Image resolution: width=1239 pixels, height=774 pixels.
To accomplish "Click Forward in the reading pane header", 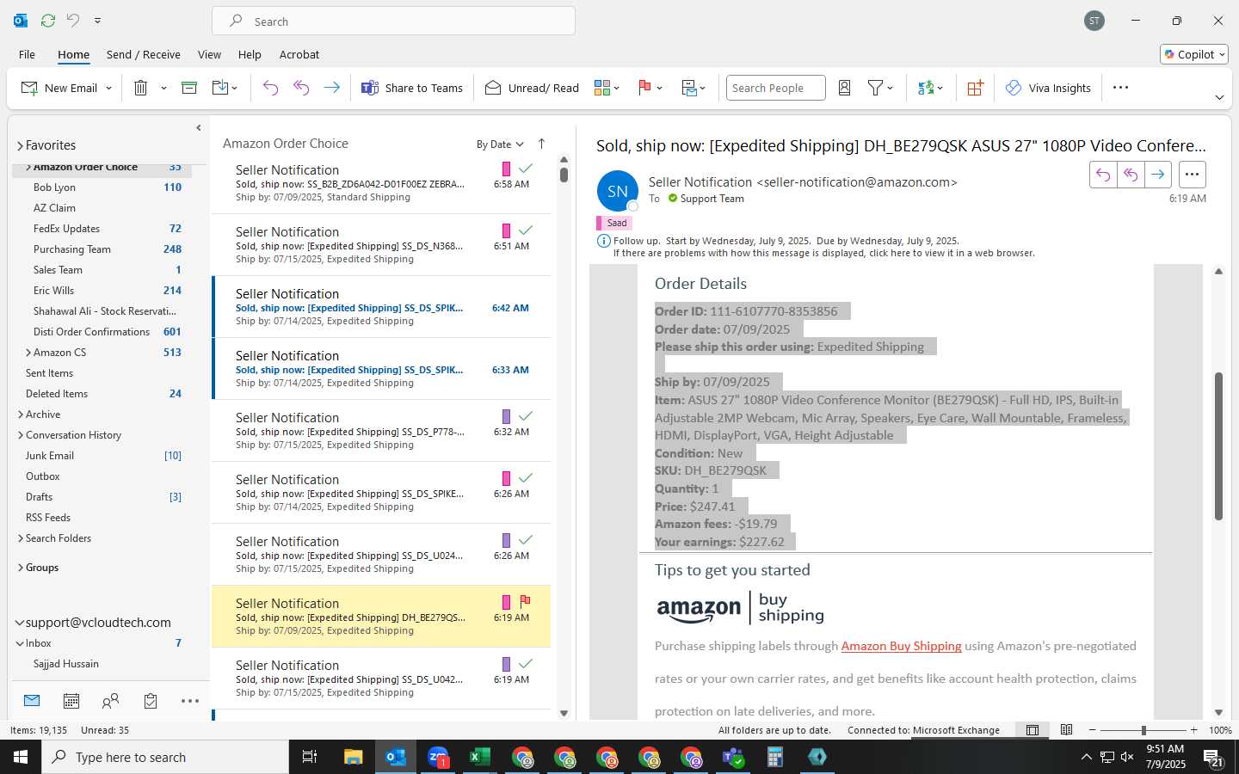I will point(1158,175).
